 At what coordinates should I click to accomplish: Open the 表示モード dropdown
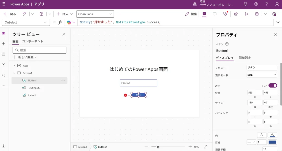262,75
